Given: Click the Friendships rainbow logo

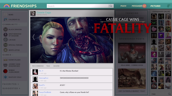Looking at the screenshot, I should (6, 6).
